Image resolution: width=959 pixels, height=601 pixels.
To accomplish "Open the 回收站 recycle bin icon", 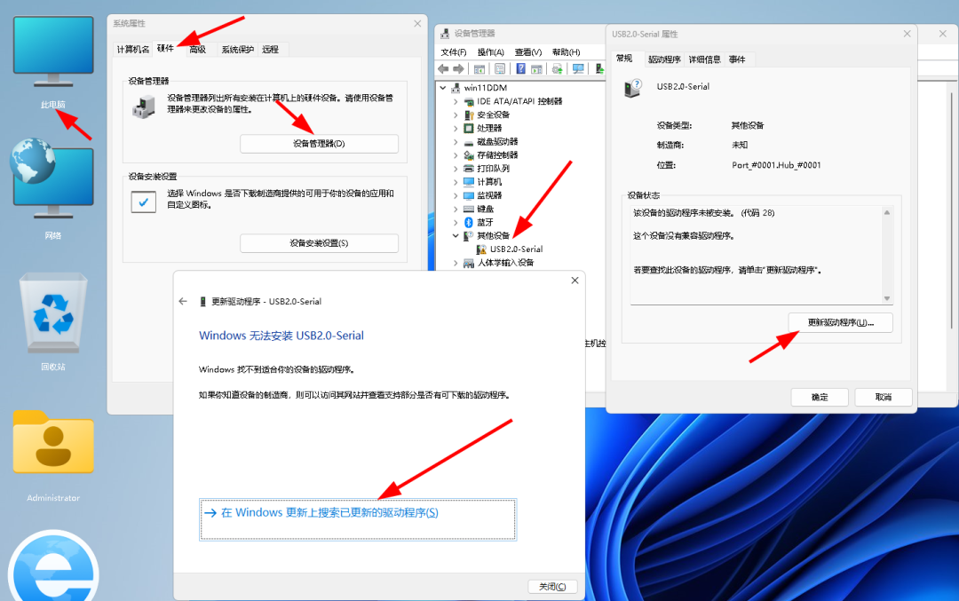I will coord(53,315).
